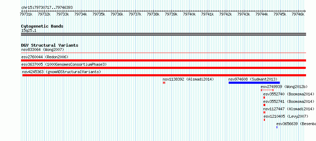Select the red esv2760044 Redon2006 feature bar
The width and height of the screenshot is (316, 141).
pos(163,60)
